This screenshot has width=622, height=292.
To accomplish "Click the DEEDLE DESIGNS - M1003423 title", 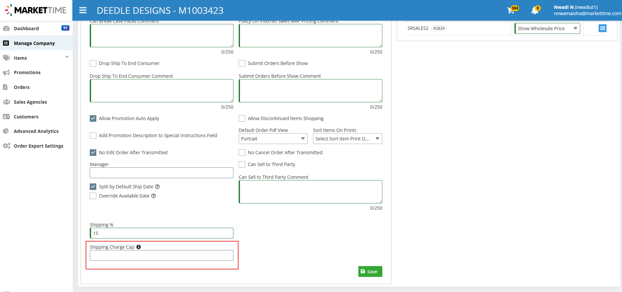I will [x=160, y=10].
